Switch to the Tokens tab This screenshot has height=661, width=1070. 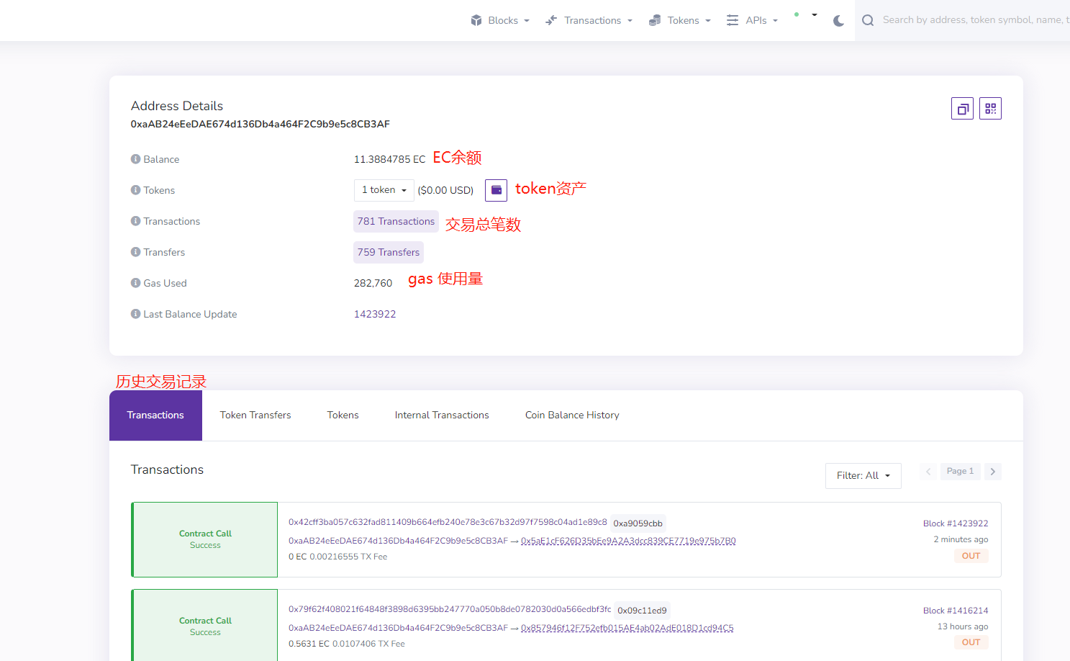[x=343, y=415]
